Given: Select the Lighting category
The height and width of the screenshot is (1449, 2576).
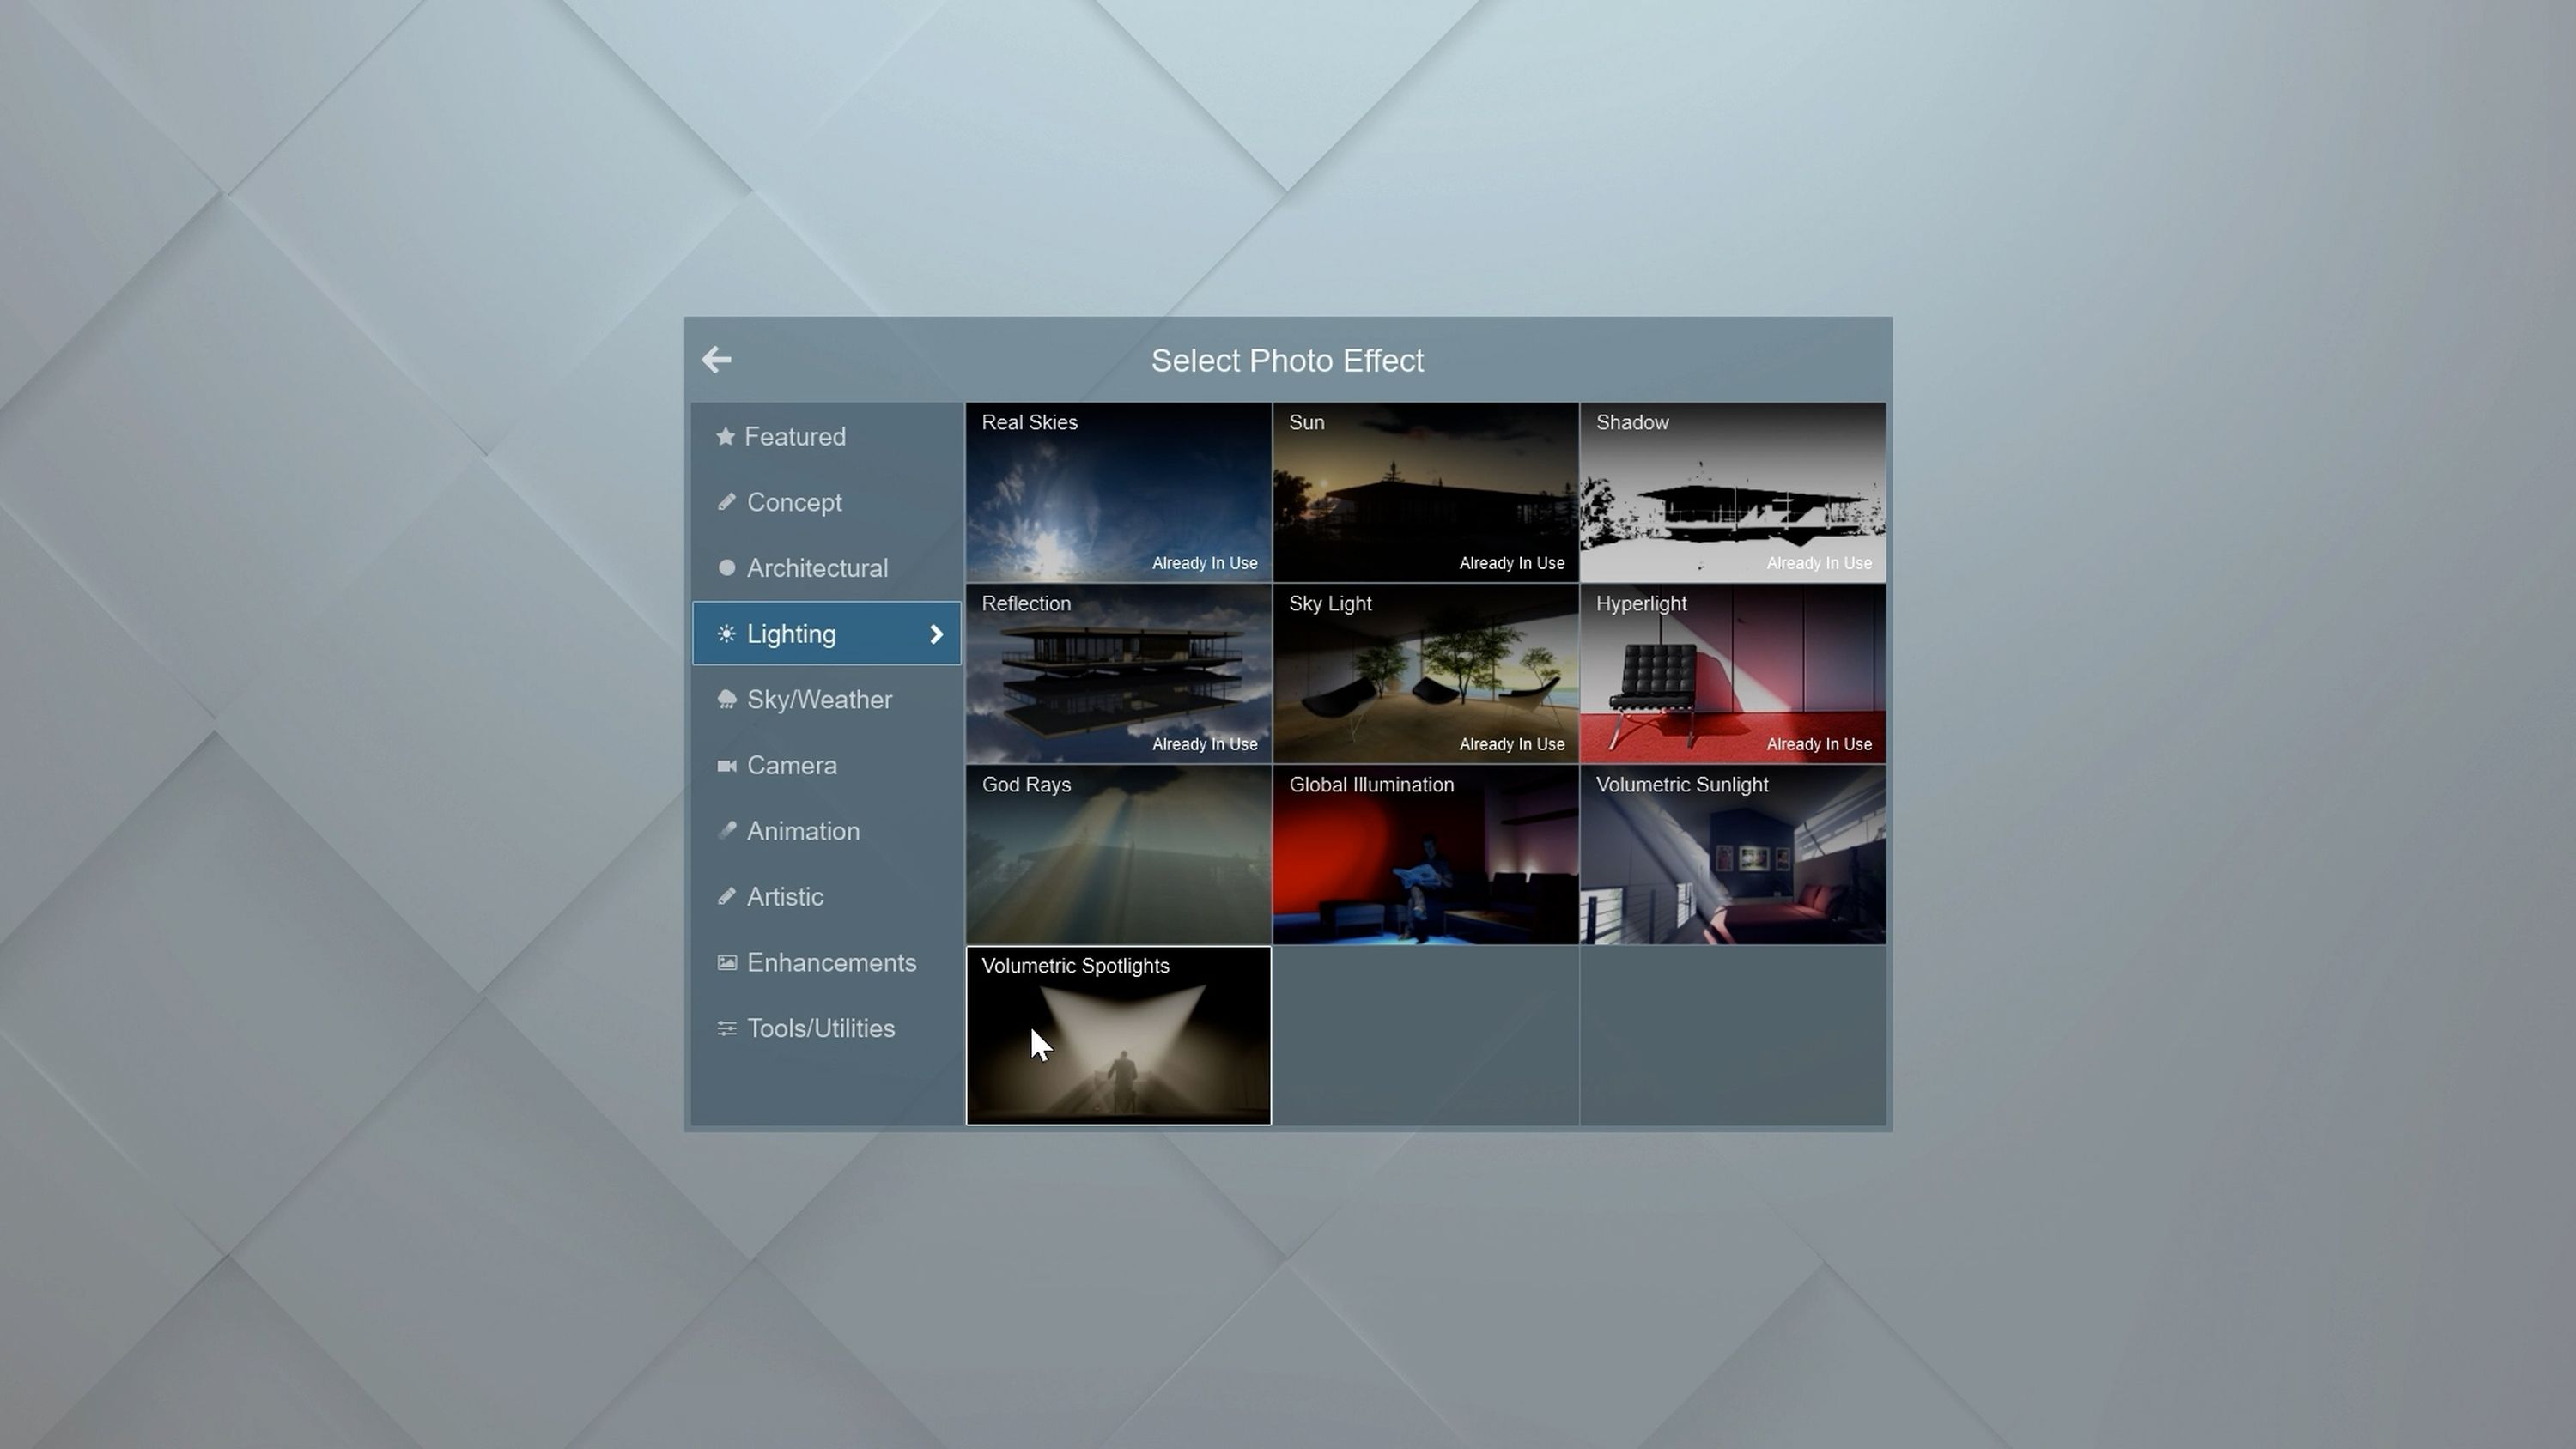Looking at the screenshot, I should pos(827,634).
